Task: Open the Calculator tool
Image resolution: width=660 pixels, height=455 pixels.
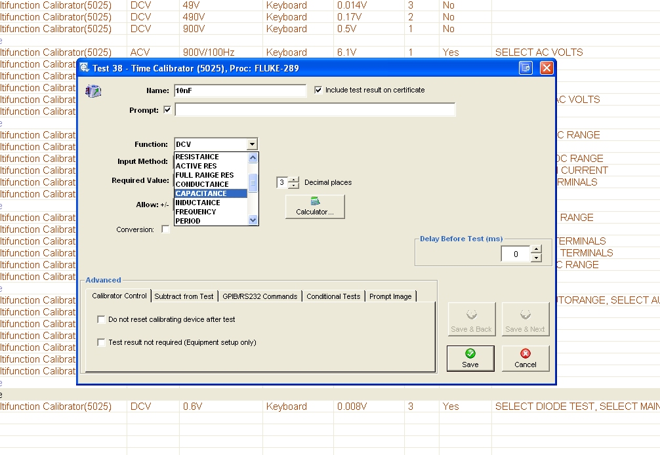Action: [x=315, y=207]
